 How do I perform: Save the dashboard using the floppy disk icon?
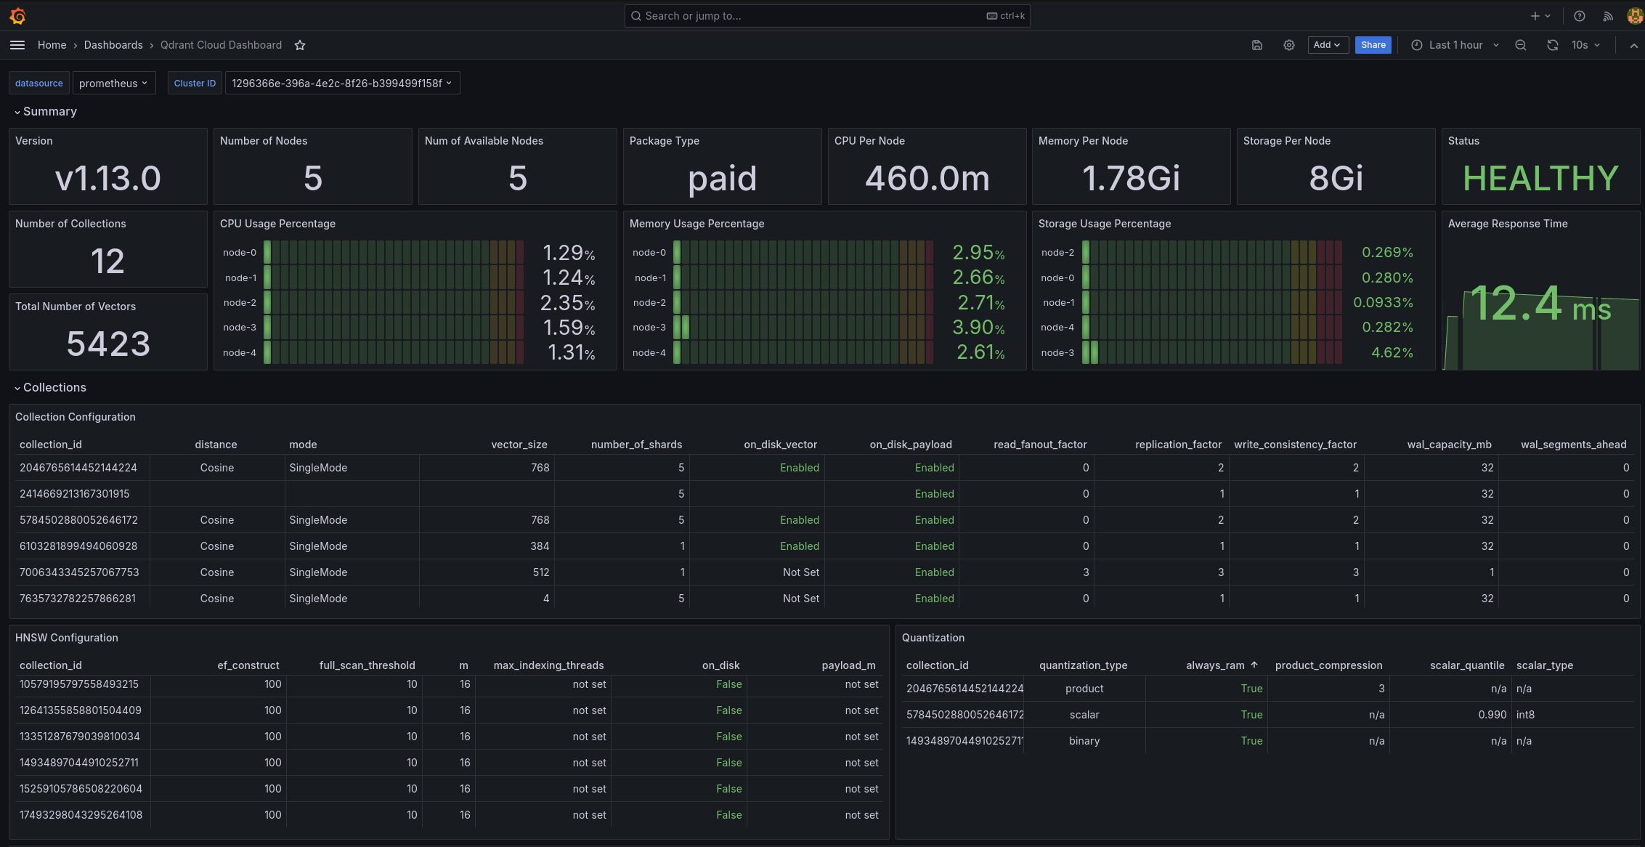click(x=1256, y=45)
